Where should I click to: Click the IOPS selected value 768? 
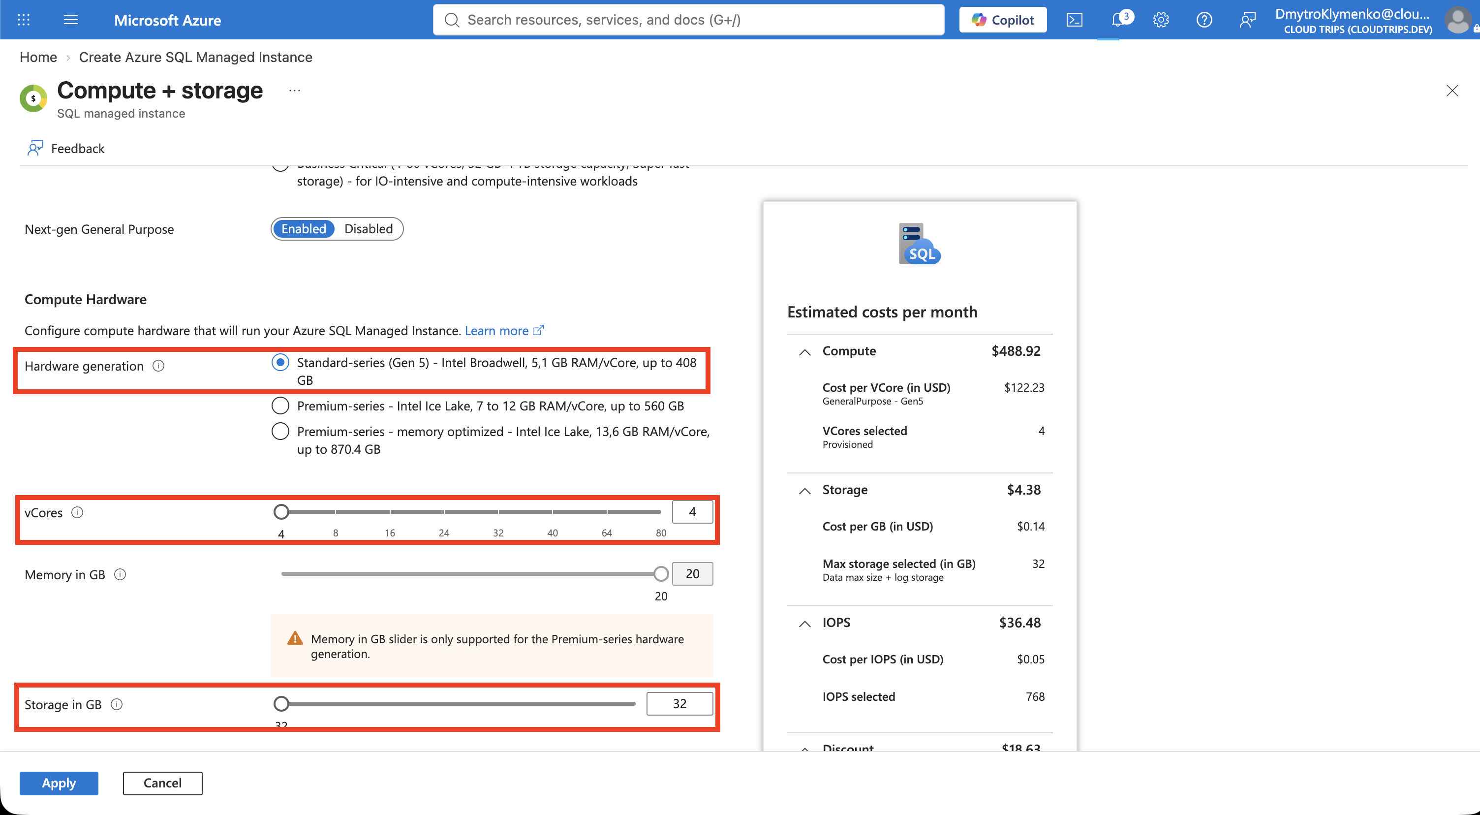[1035, 696]
